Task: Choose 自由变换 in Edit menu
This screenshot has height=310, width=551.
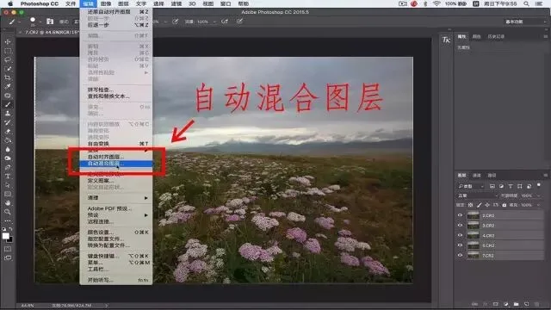Action: [116, 144]
